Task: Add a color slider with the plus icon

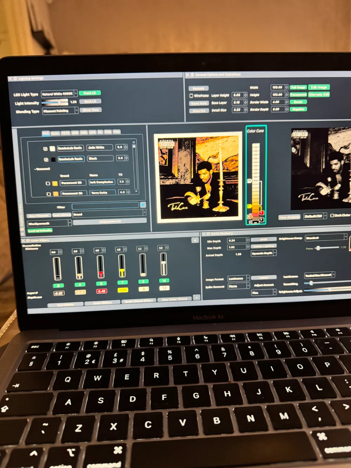Action: pyautogui.click(x=195, y=240)
